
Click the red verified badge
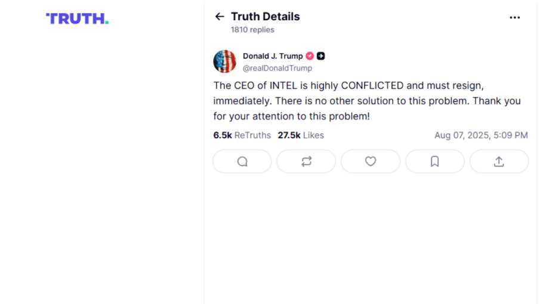[310, 56]
